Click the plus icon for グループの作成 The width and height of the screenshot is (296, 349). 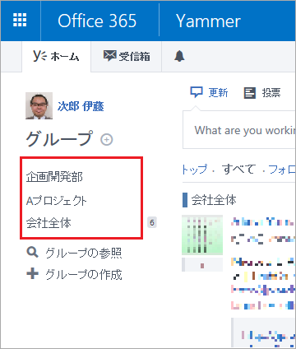[32, 273]
